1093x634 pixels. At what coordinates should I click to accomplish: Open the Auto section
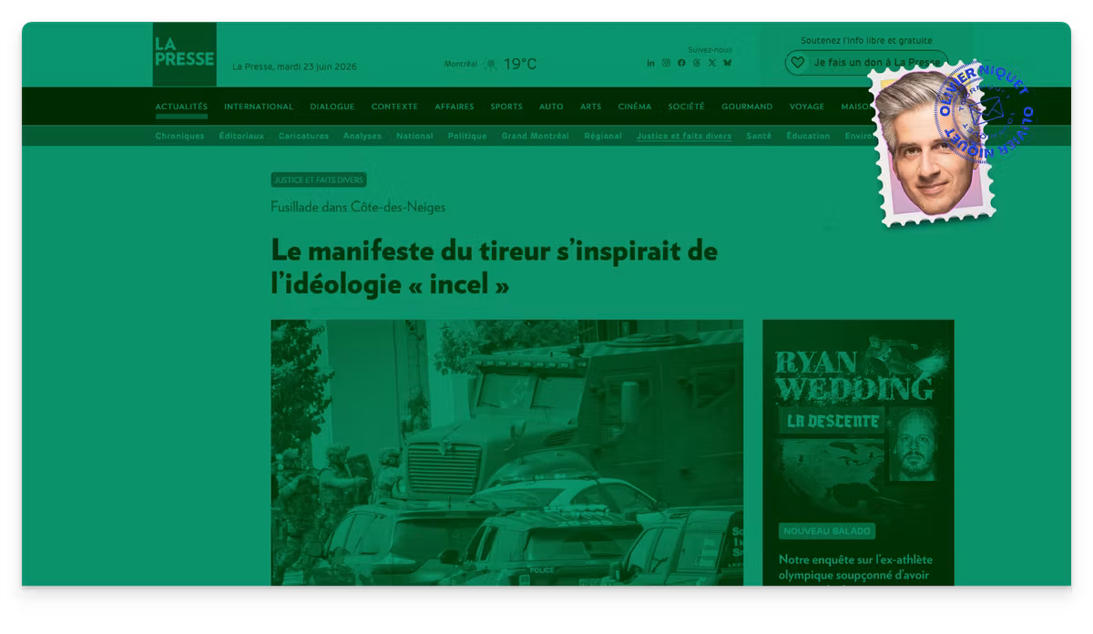tap(551, 107)
